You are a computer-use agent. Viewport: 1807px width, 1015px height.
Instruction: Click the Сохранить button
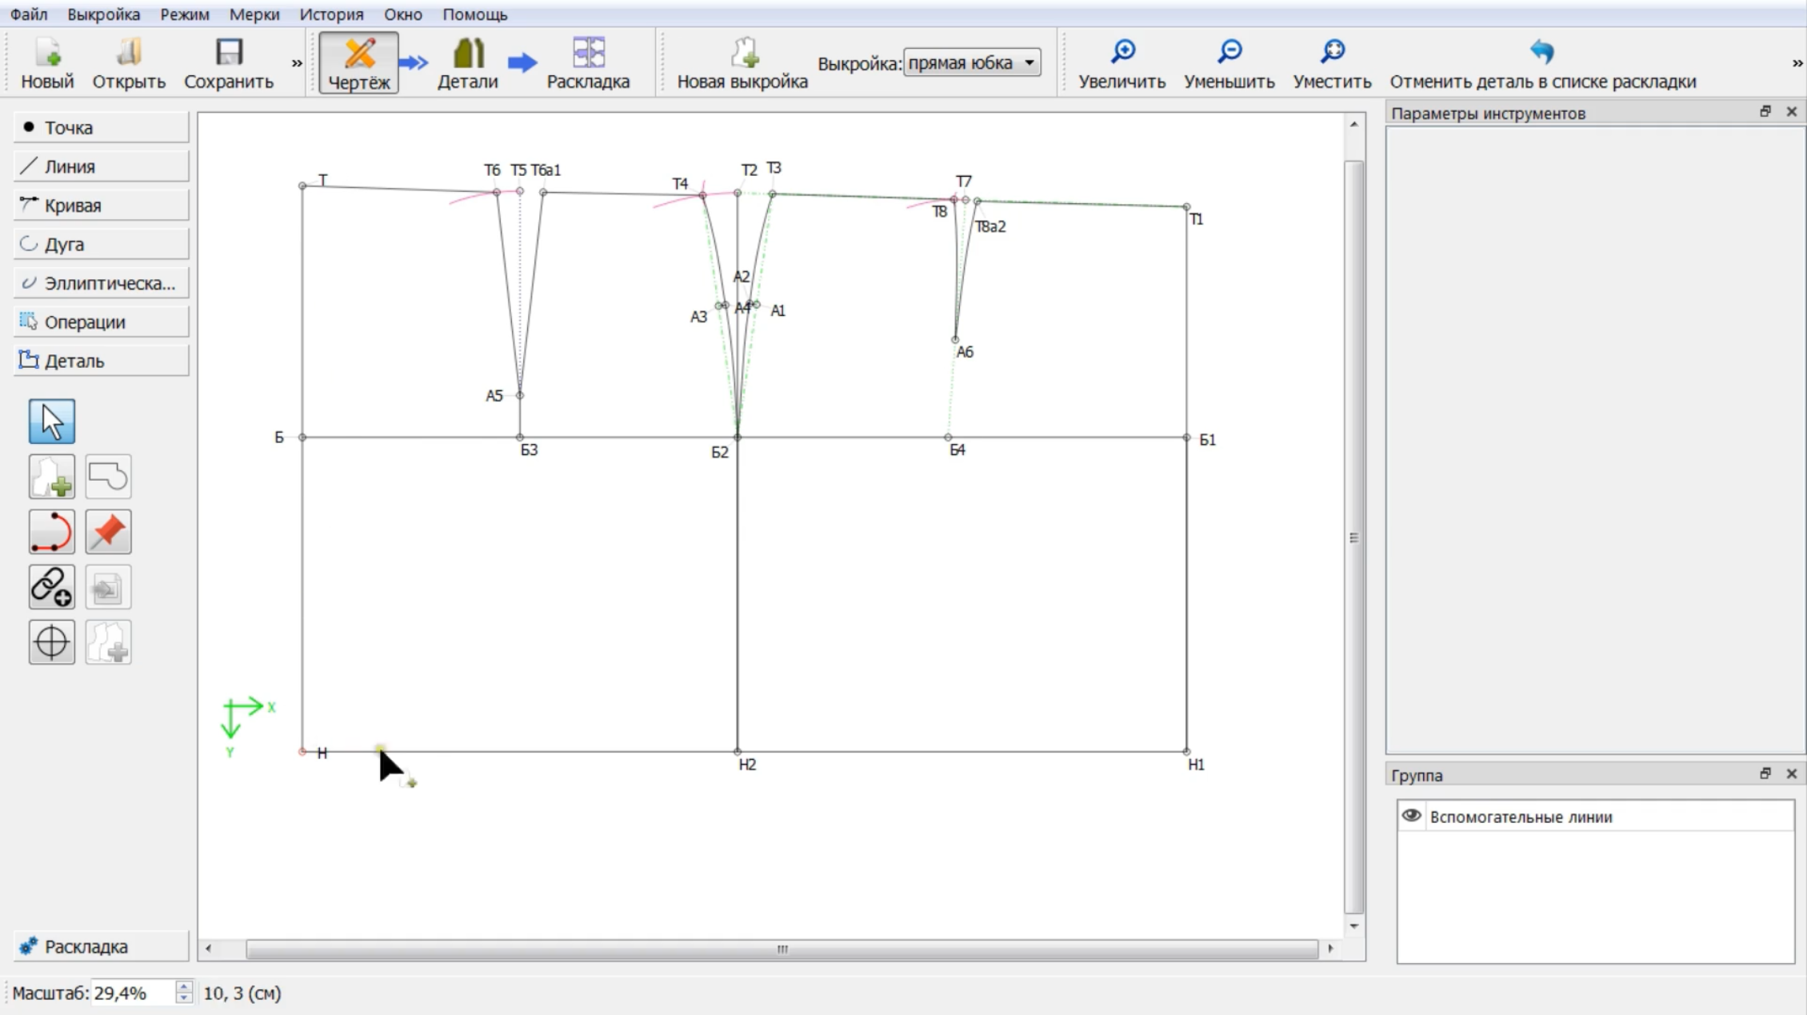click(x=229, y=64)
